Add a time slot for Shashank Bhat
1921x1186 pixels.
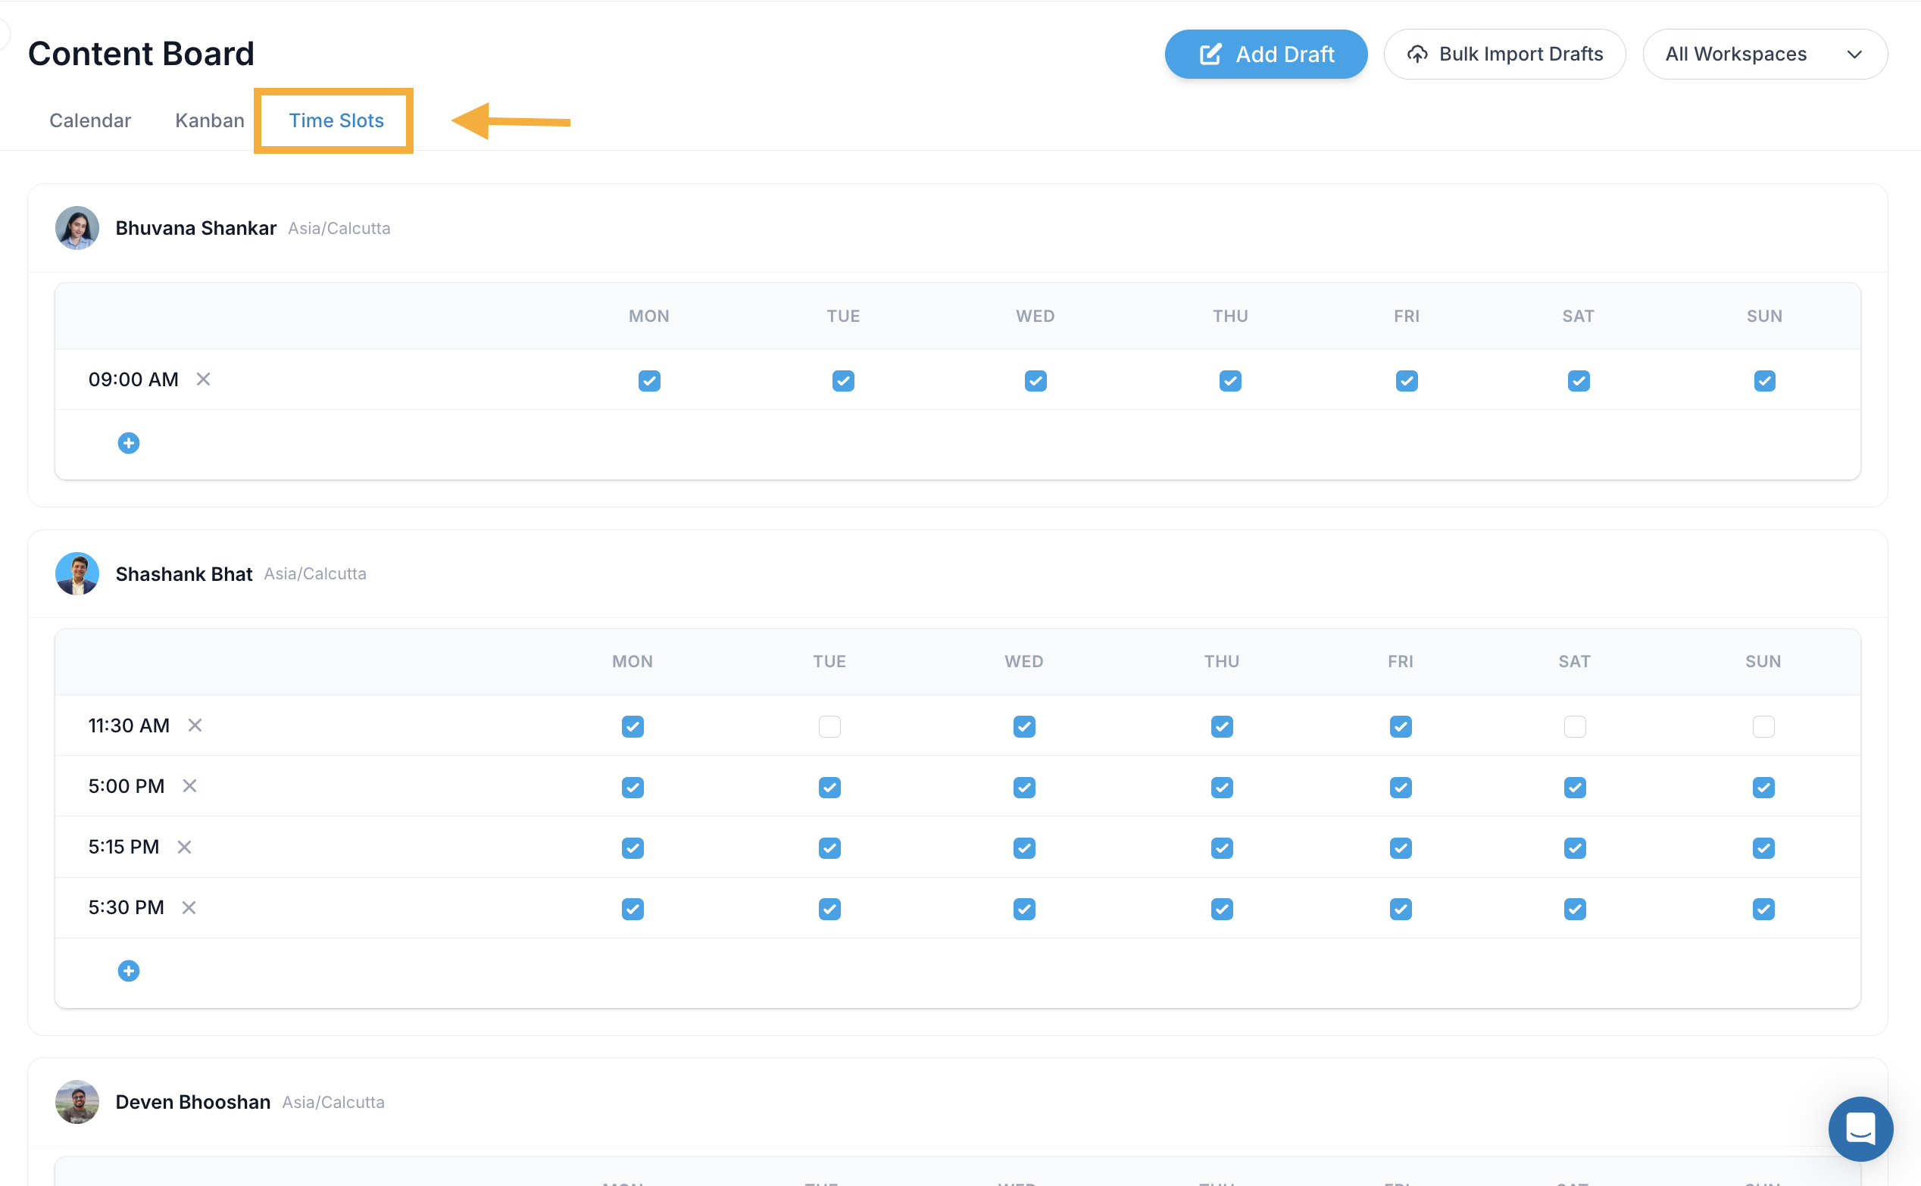[129, 971]
